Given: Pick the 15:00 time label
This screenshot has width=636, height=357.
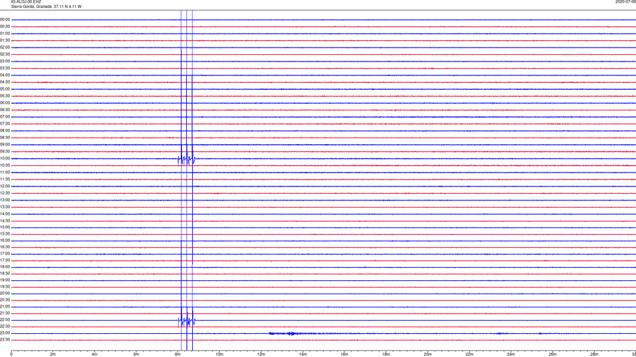Looking at the screenshot, I should [5, 227].
